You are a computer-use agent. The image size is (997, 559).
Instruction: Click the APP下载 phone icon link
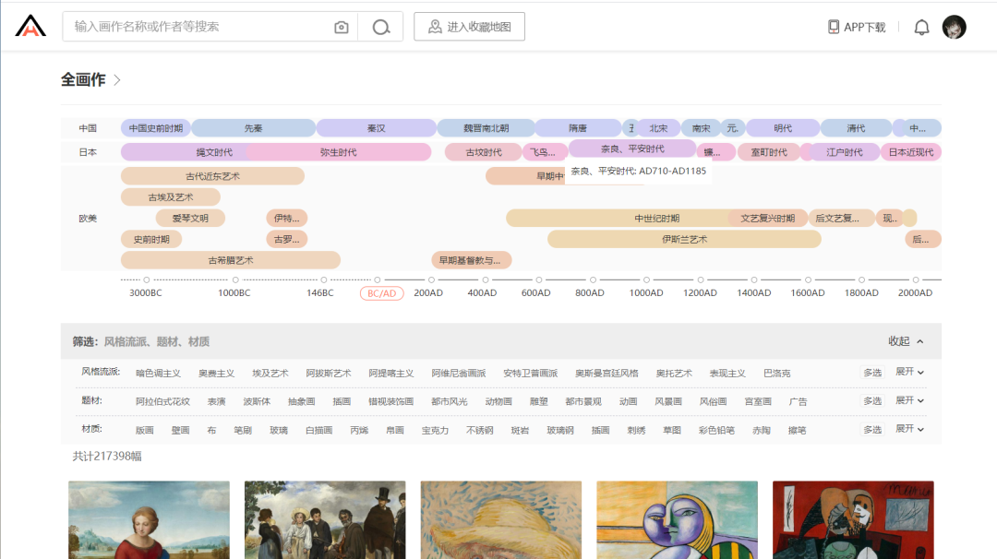click(857, 27)
